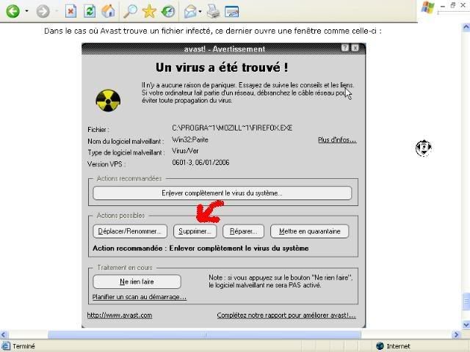
Task: Close the avast Avertissement dialog
Action: coord(355,48)
